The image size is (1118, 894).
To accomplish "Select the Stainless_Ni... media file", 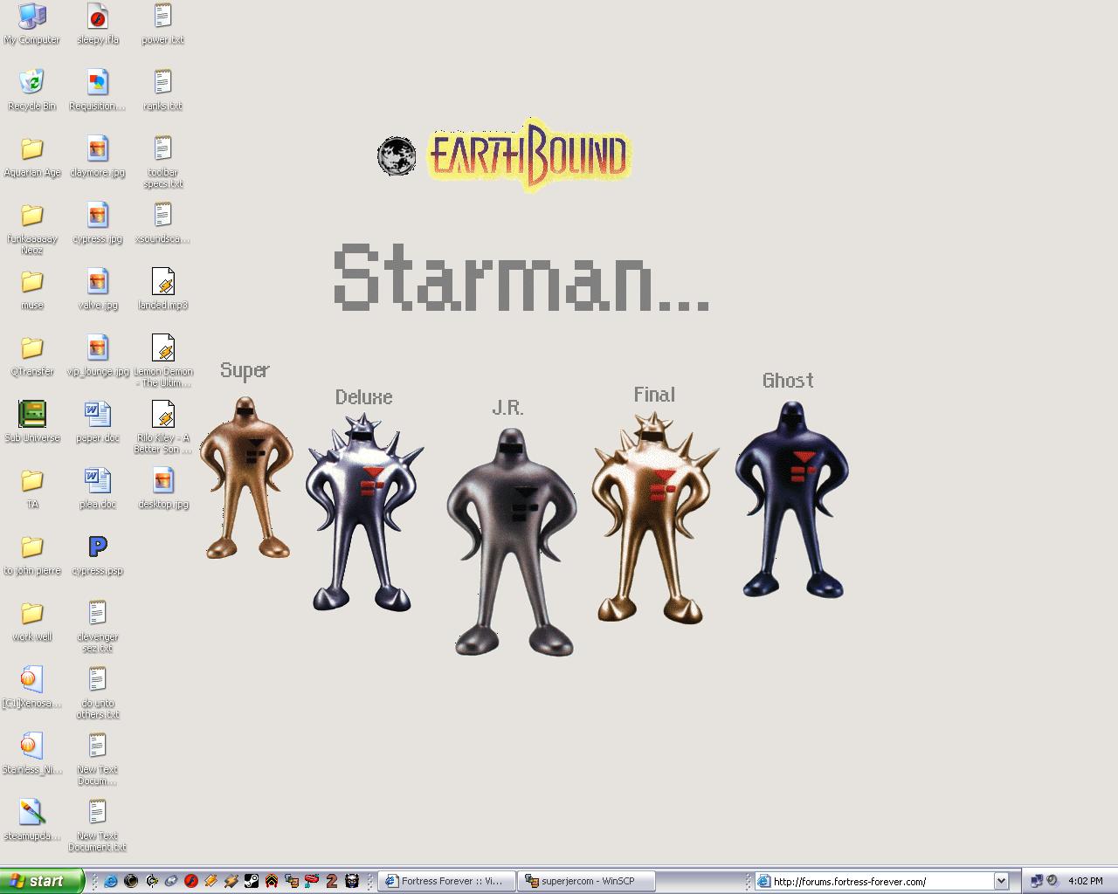I will [32, 753].
